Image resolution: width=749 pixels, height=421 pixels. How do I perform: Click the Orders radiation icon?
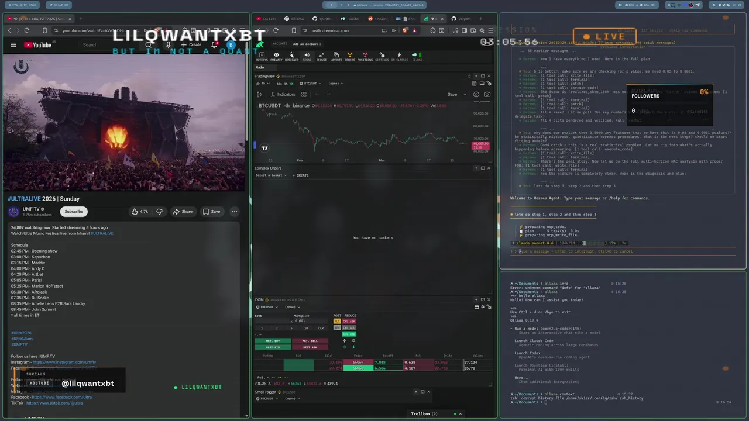click(350, 57)
